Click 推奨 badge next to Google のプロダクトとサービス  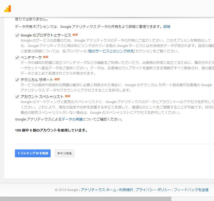[x=75, y=35]
